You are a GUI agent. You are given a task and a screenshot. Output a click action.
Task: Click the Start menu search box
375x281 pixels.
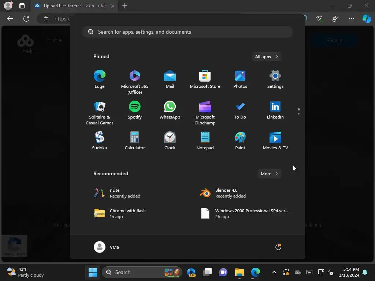pyautogui.click(x=187, y=32)
